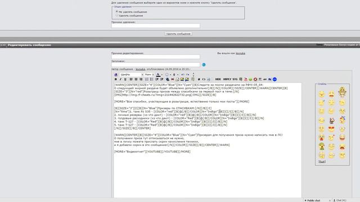Insert the screaming scared smiley
This screenshot has width=360, height=202.
coord(322,137)
